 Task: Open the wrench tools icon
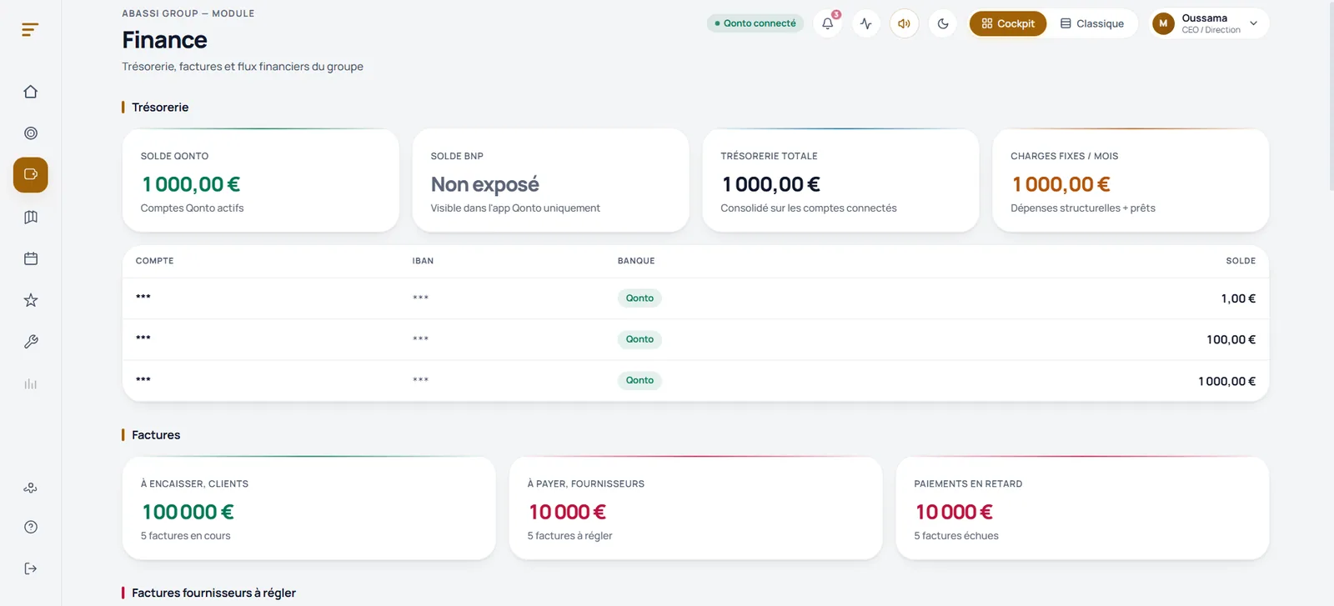point(31,342)
